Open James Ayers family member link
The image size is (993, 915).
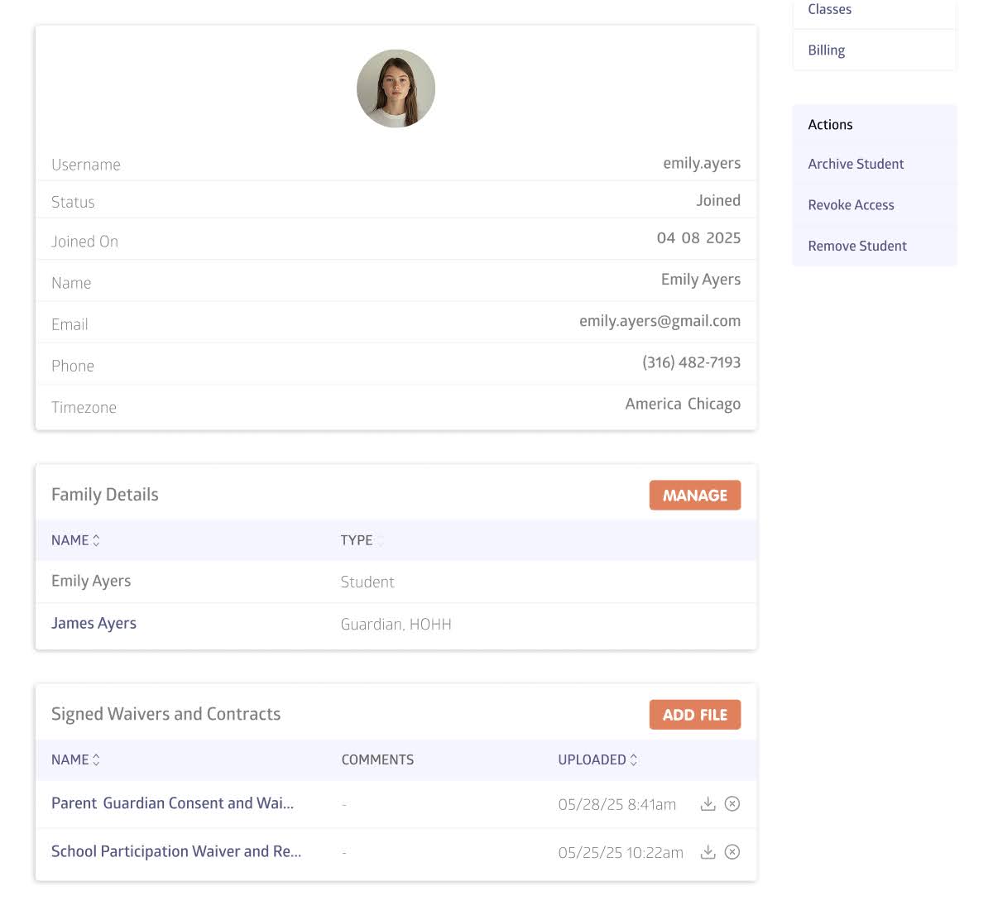pyautogui.click(x=94, y=624)
